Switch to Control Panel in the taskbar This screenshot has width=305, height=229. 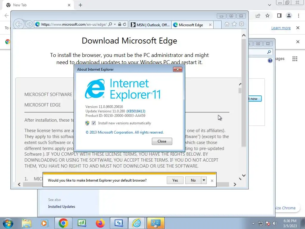coord(155,223)
